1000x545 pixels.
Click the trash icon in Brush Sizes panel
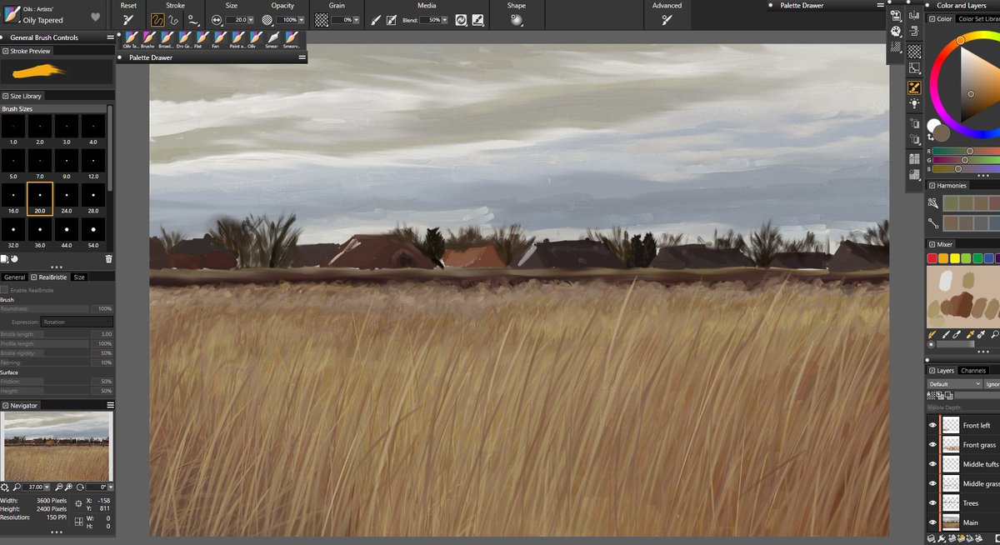click(108, 258)
